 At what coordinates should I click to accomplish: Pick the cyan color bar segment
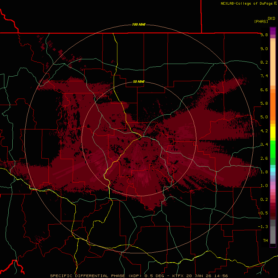pos(273,170)
